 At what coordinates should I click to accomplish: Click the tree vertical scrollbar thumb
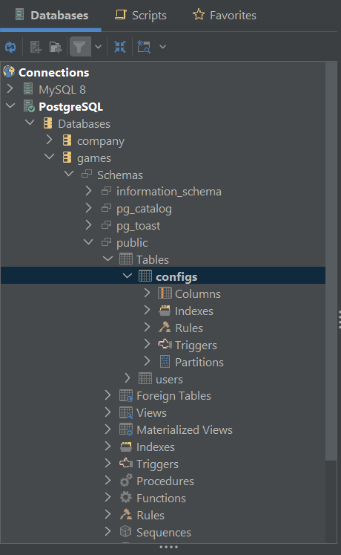coord(331,262)
